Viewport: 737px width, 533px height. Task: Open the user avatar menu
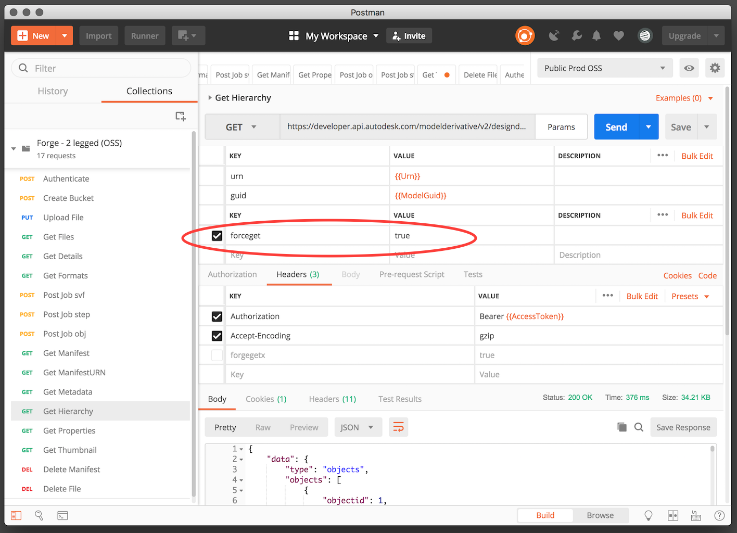pyautogui.click(x=645, y=36)
